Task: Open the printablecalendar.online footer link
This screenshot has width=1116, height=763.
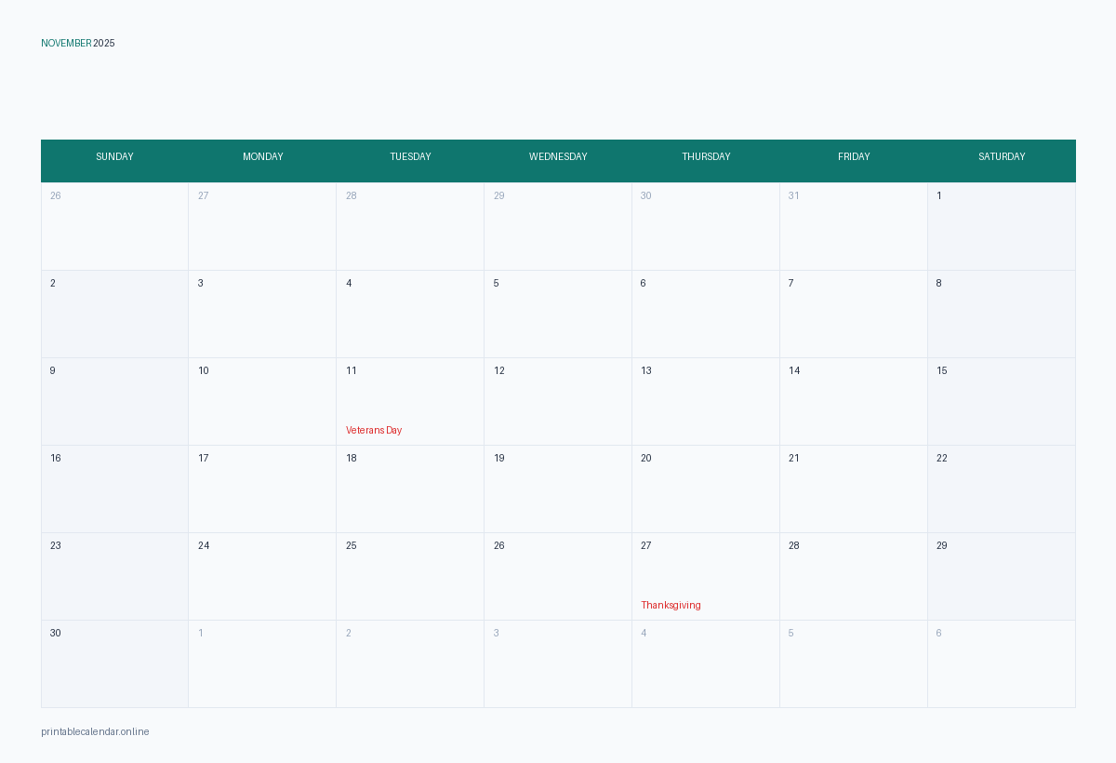Action: (x=95, y=732)
